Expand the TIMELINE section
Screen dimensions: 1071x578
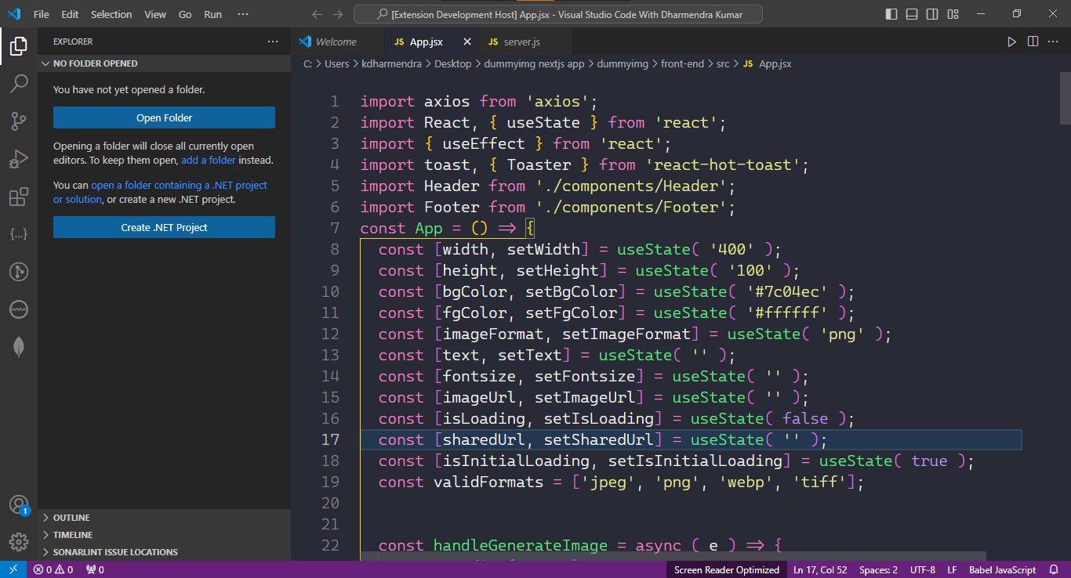165,535
